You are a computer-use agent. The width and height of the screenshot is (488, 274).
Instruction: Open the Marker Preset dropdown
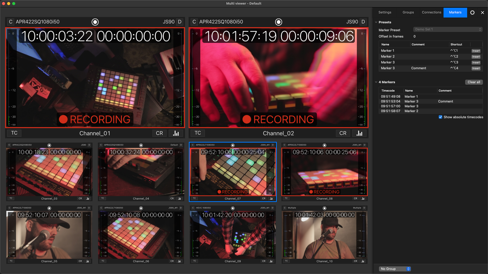448,29
